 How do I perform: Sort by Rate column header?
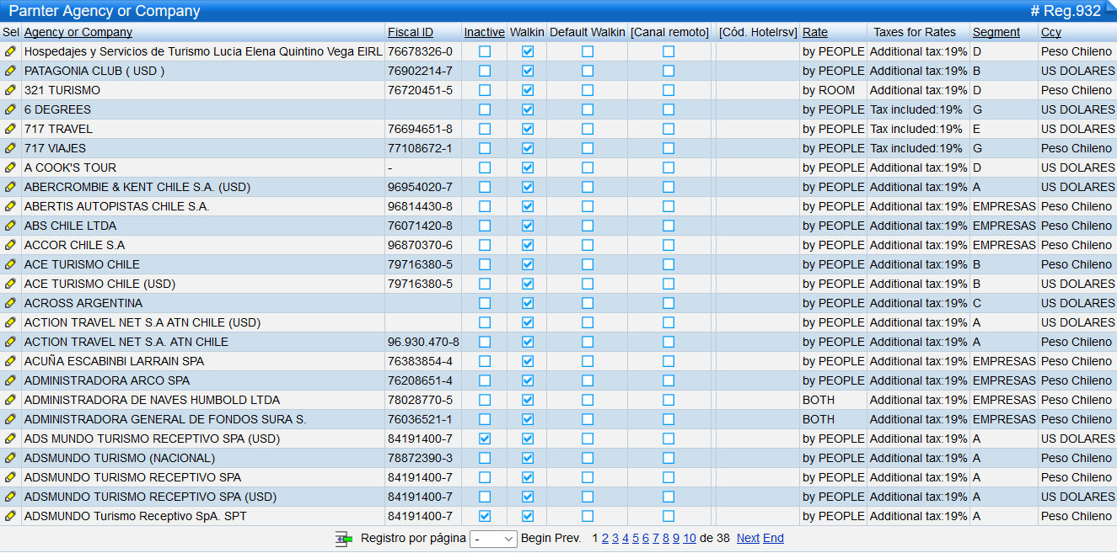pyautogui.click(x=815, y=32)
